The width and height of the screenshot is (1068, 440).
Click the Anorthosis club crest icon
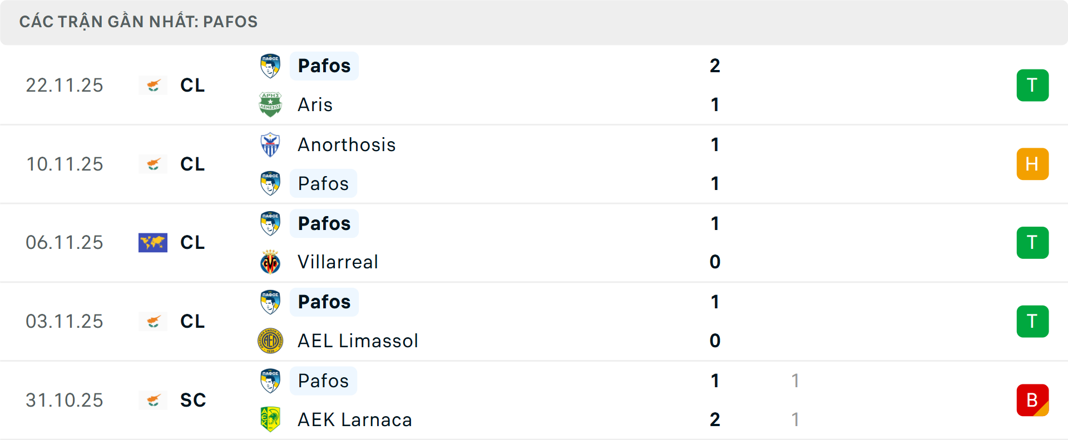coord(270,144)
